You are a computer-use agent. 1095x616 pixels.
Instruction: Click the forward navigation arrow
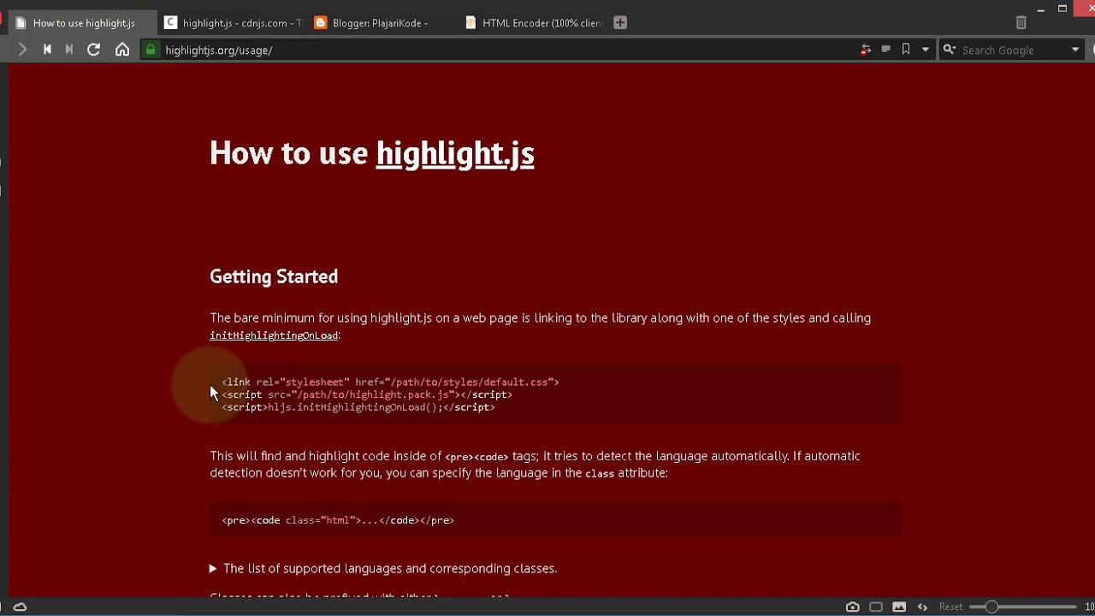pos(22,50)
